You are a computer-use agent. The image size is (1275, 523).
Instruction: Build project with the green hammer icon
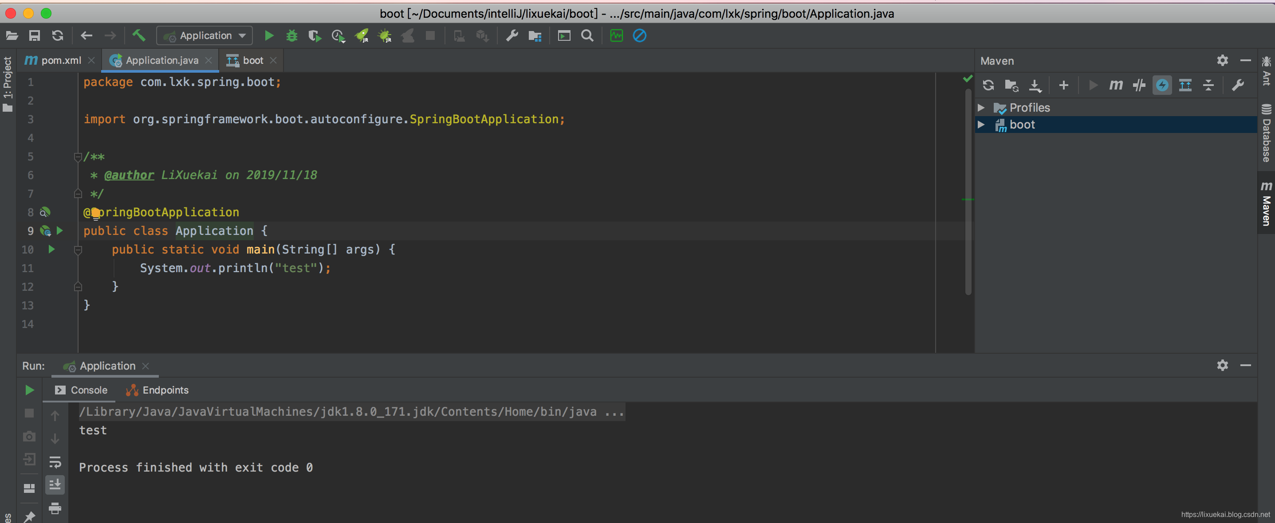tap(138, 35)
